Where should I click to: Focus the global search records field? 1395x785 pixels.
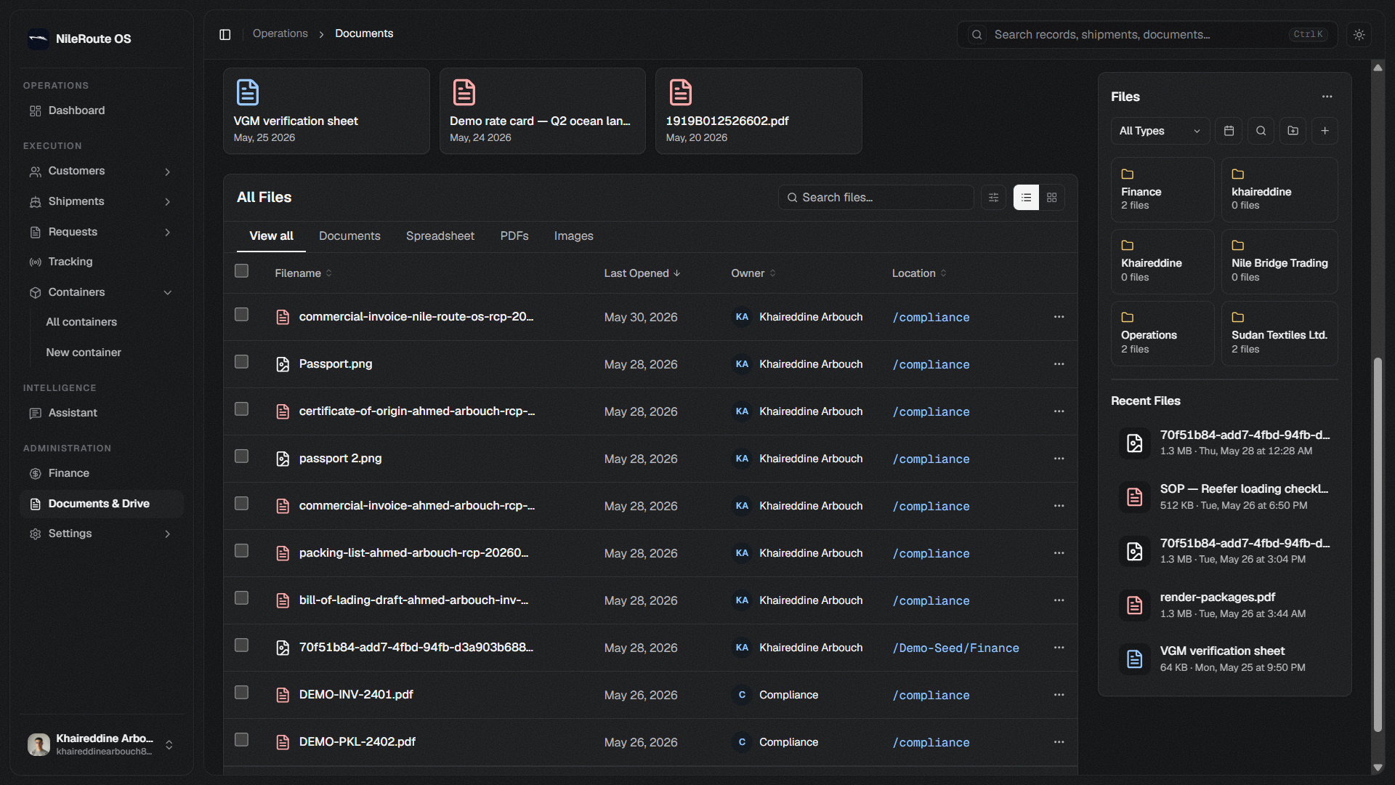1147,35
